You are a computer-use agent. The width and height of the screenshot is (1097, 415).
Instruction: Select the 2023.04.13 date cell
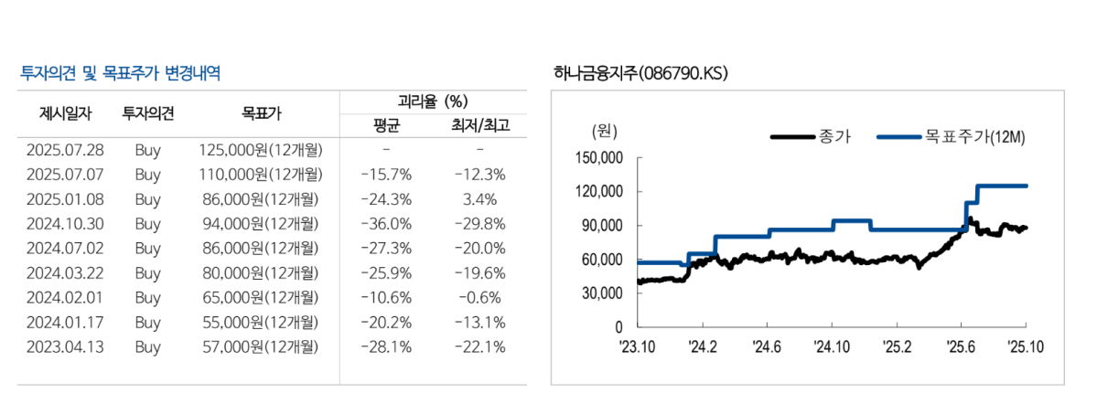pyautogui.click(x=66, y=346)
